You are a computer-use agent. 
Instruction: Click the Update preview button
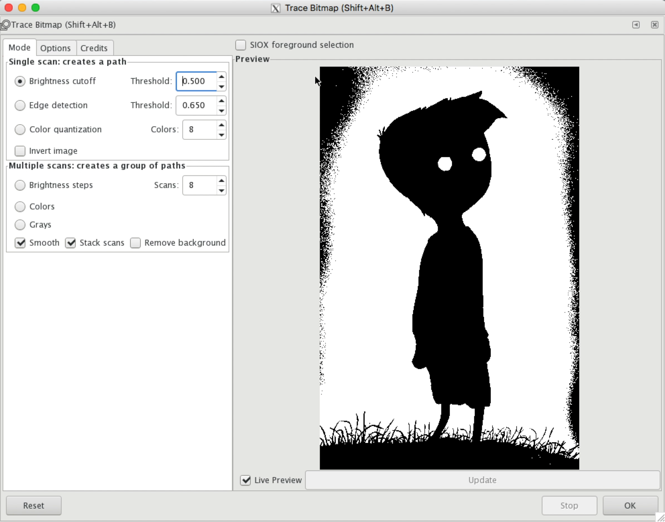click(482, 480)
